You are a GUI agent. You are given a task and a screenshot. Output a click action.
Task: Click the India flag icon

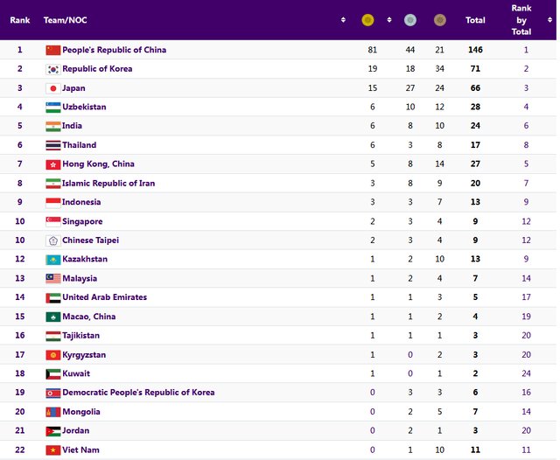click(52, 126)
